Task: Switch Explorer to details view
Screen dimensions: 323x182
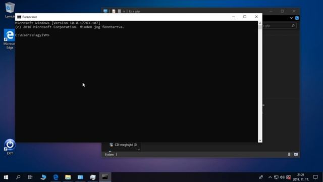Action: 289,154
